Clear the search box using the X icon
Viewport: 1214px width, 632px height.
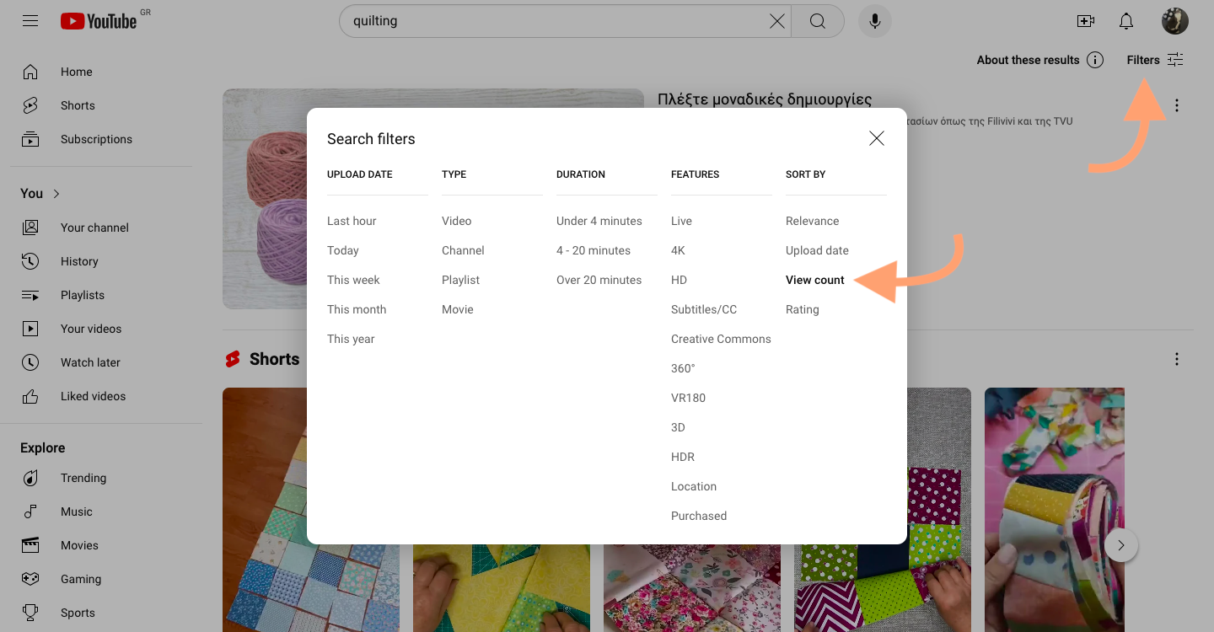tap(776, 20)
